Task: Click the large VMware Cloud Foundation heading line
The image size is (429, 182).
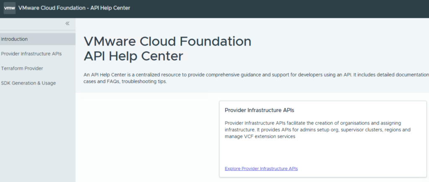Action: pyautogui.click(x=168, y=42)
